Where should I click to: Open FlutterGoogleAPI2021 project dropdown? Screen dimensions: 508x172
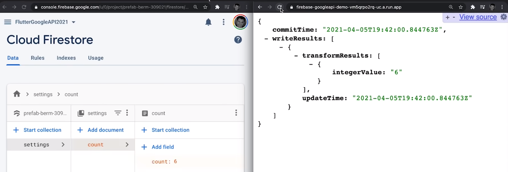click(45, 22)
